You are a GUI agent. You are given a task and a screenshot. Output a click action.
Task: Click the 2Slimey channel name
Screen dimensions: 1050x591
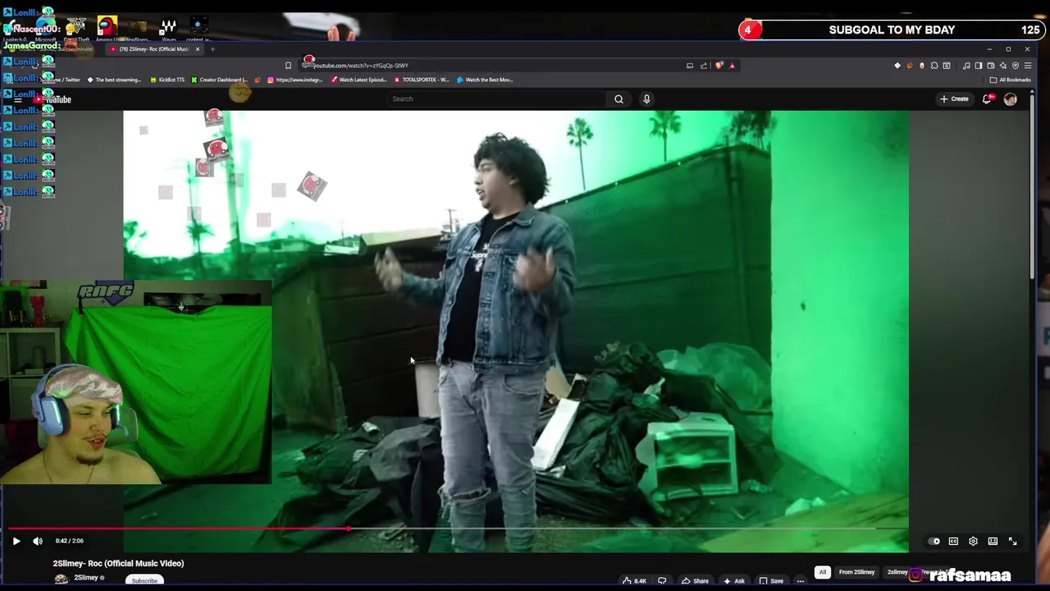[x=86, y=578]
